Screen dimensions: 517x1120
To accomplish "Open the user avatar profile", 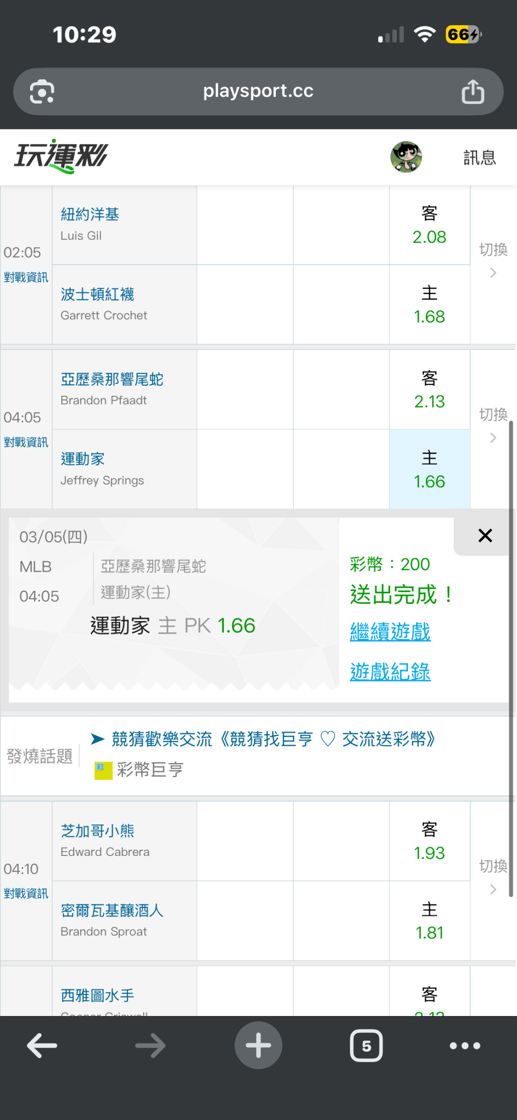I will click(x=406, y=157).
